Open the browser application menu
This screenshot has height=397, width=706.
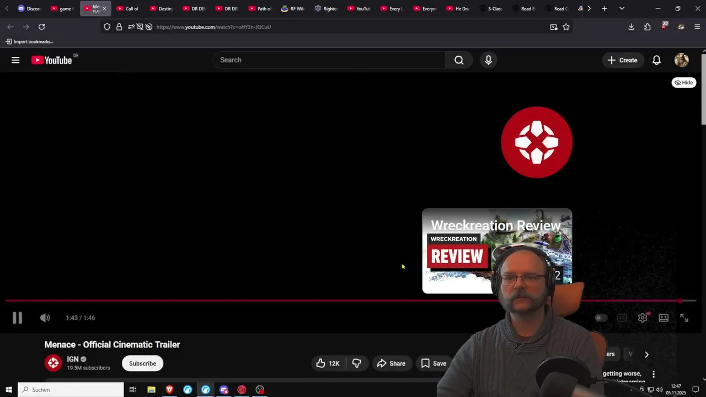pos(697,26)
